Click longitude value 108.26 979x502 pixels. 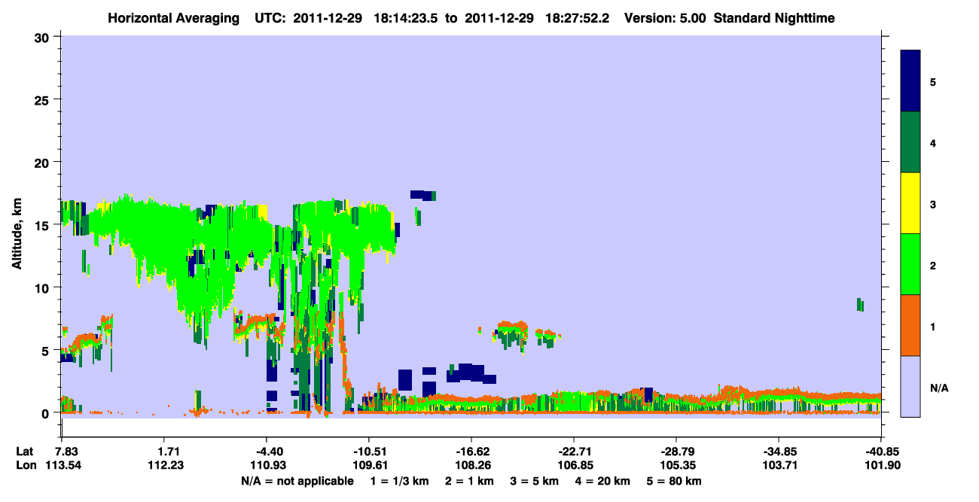[471, 466]
